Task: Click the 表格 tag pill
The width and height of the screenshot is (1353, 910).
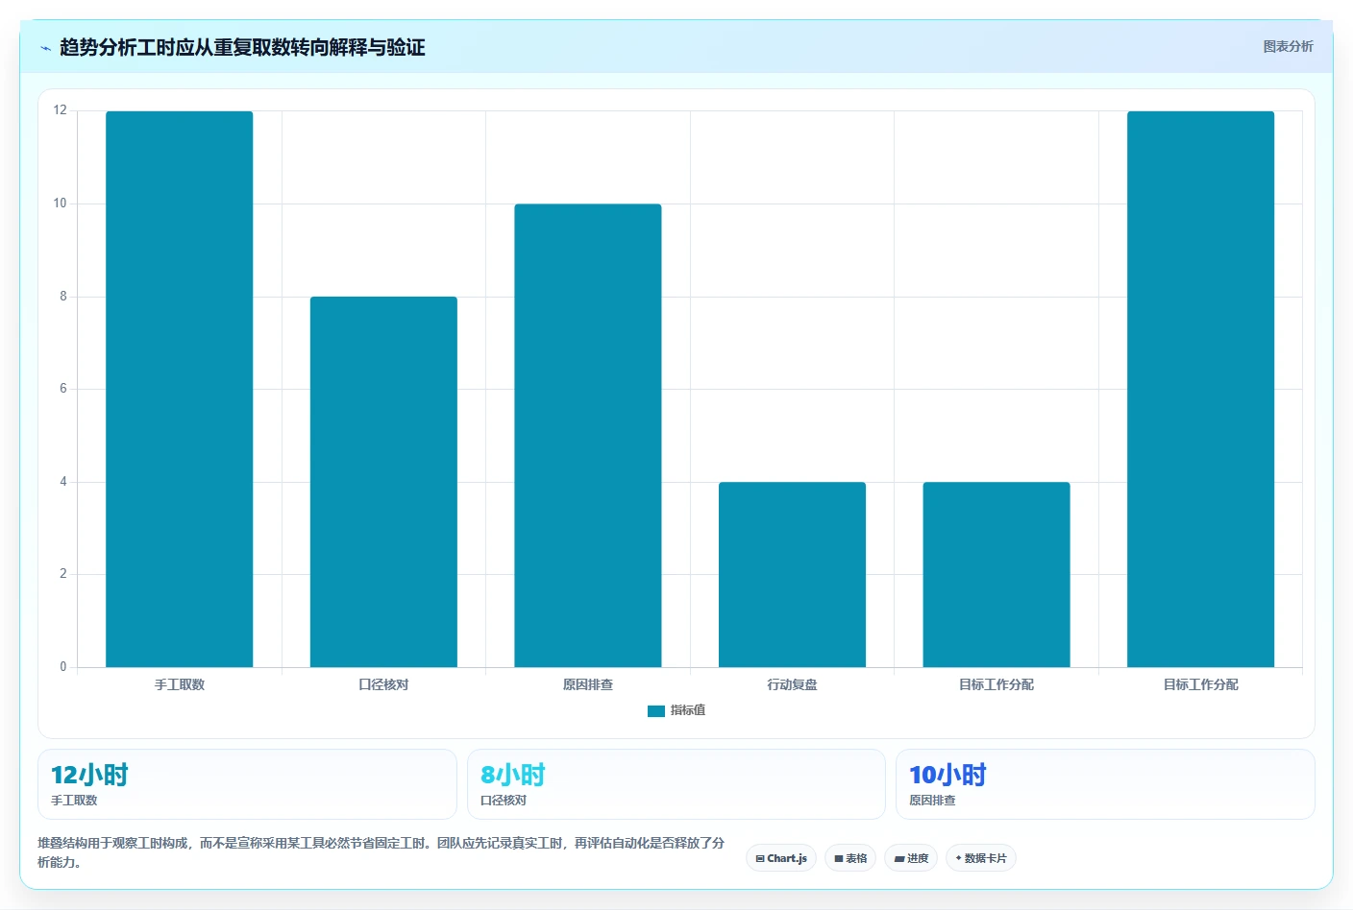Action: (850, 858)
